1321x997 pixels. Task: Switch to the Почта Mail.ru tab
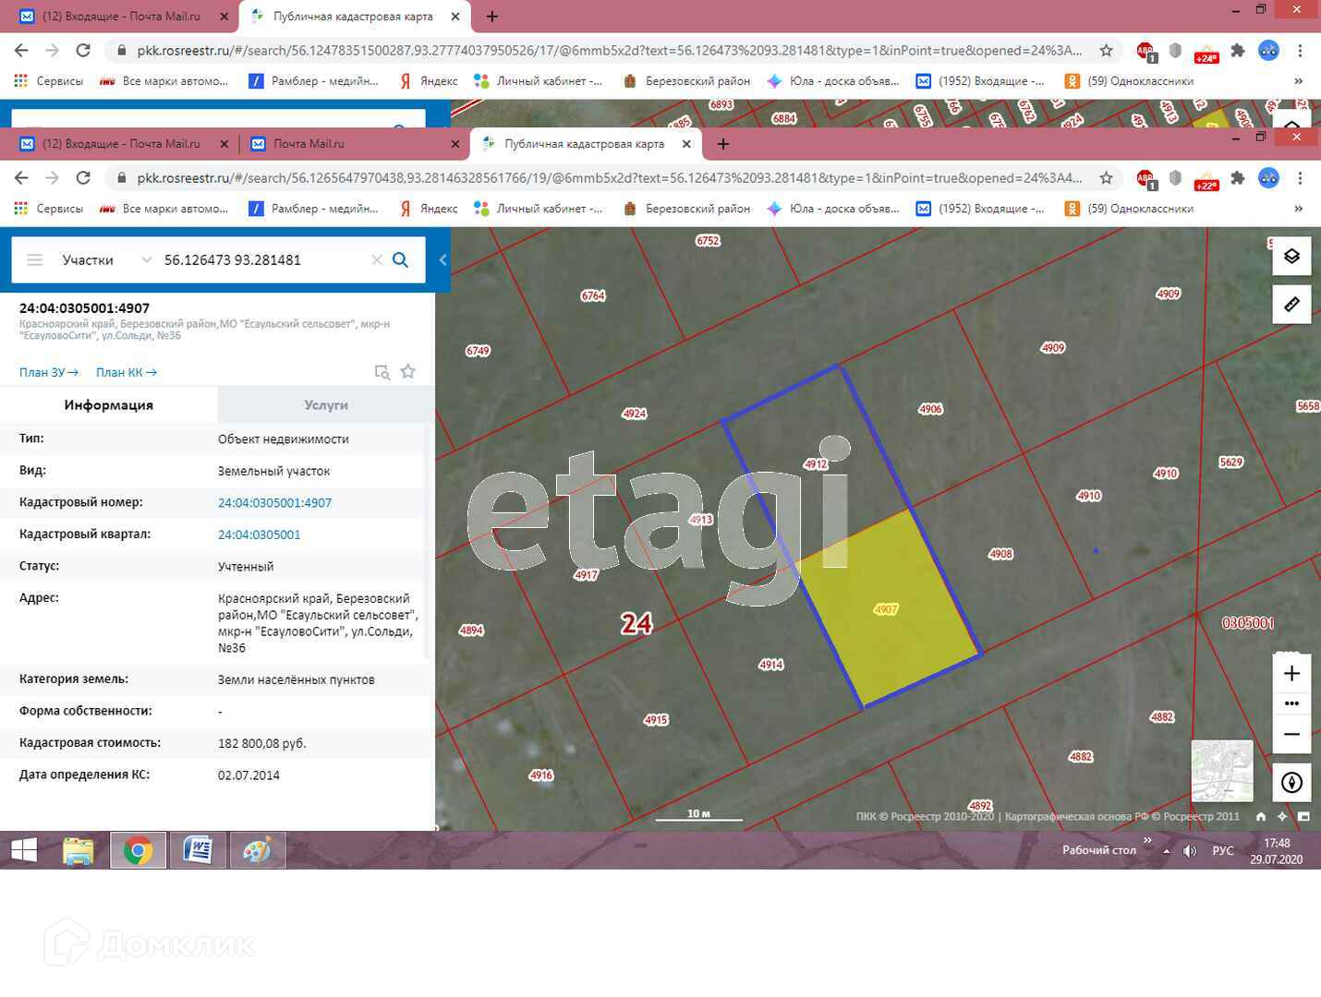(x=355, y=144)
